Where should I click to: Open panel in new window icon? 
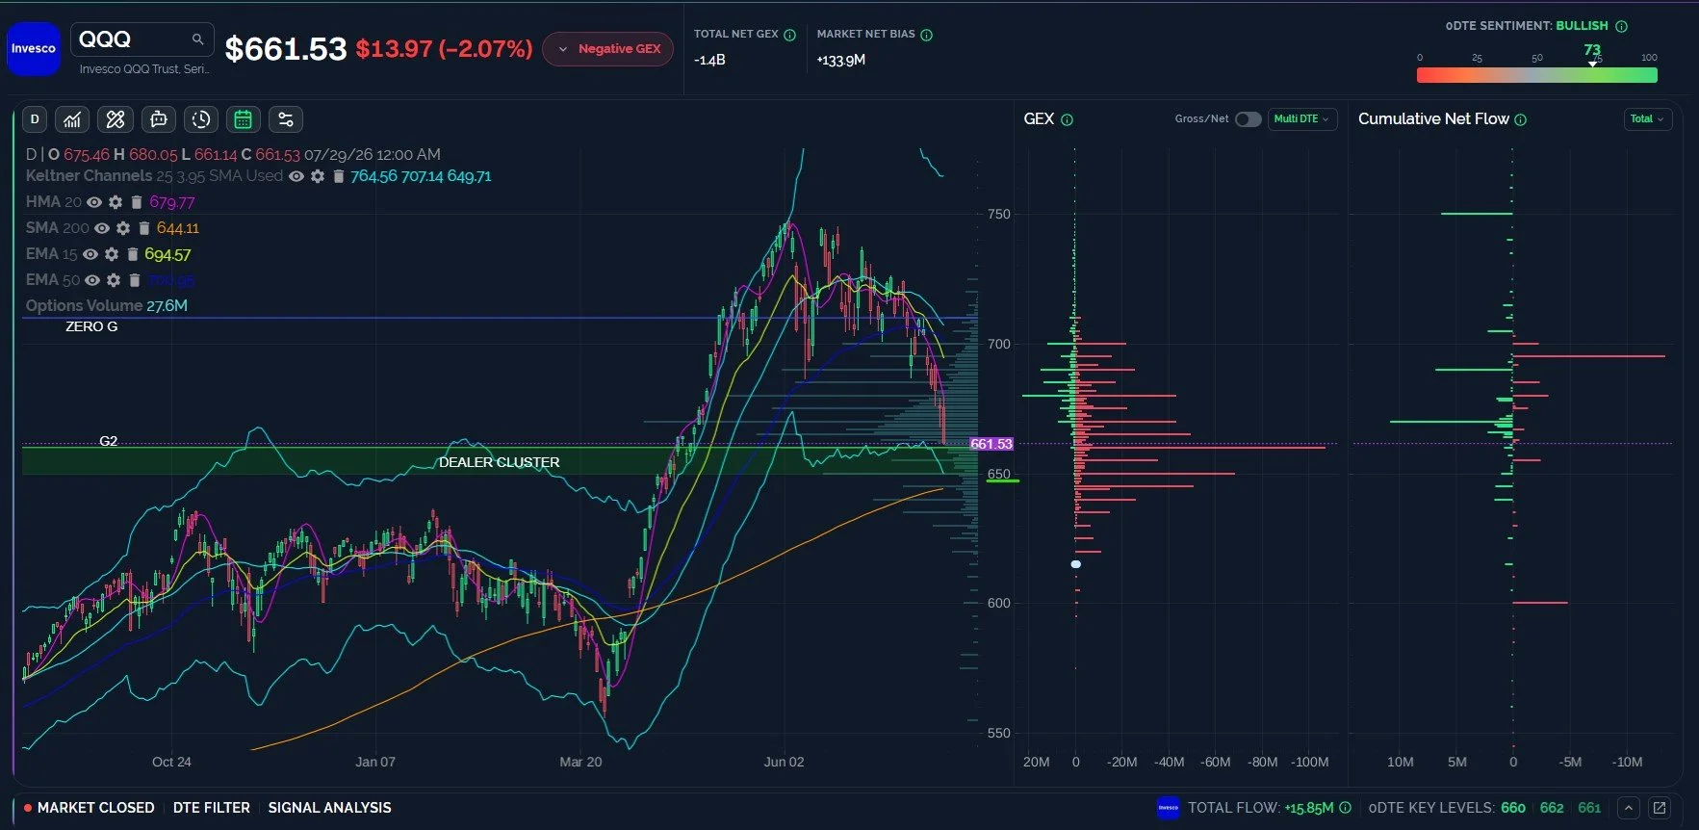1659,808
